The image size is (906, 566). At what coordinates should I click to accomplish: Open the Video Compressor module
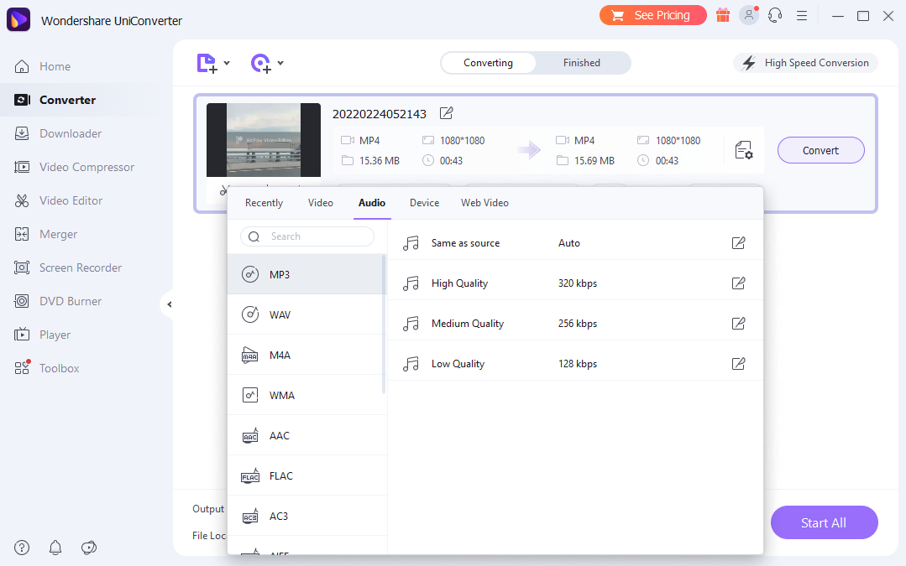(x=74, y=167)
